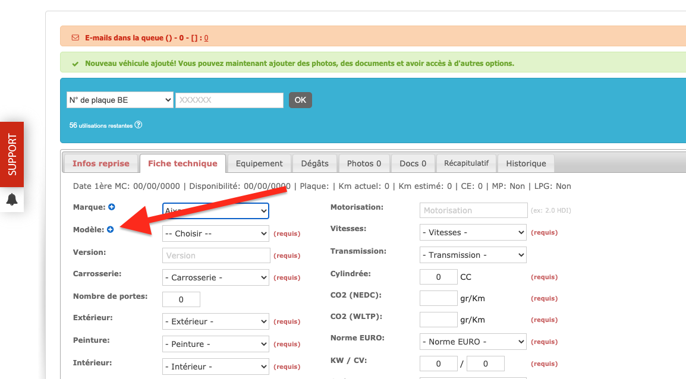Switch to the Récapitulatif tab
The image size is (686, 379).
pyautogui.click(x=467, y=163)
